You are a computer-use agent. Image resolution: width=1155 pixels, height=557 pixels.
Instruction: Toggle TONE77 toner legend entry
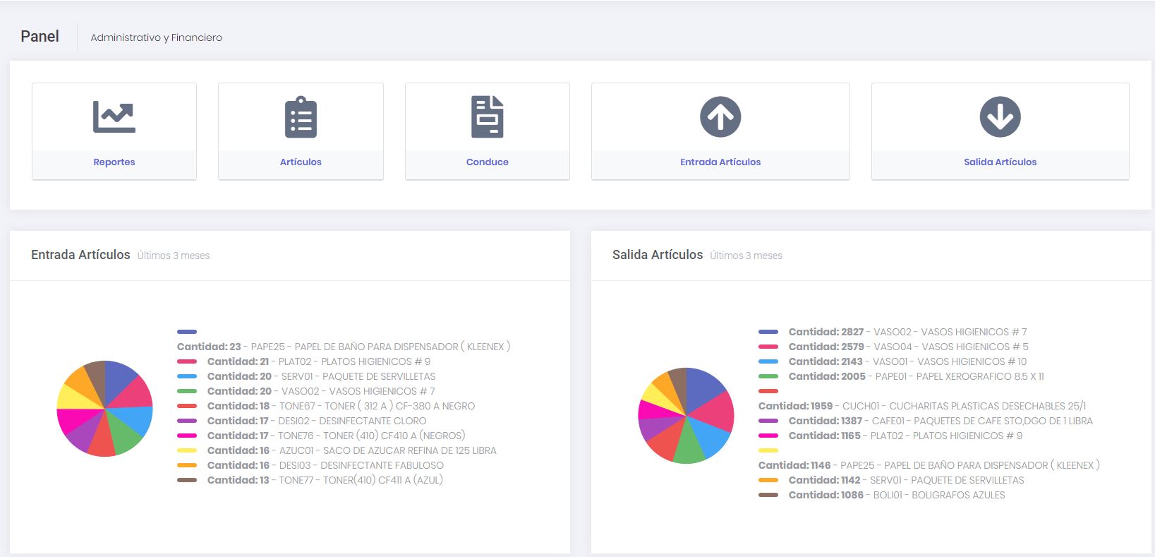[325, 480]
